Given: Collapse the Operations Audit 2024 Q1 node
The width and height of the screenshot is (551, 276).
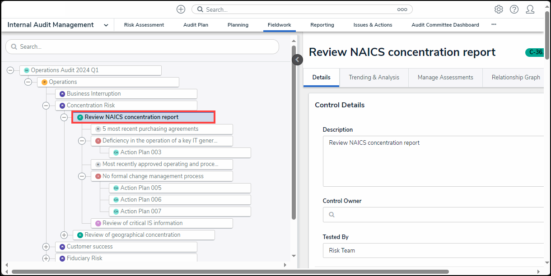Looking at the screenshot, I should 10,70.
